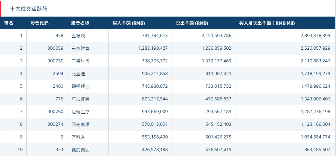This screenshot has width=336, height=156.
Task: Select stock name 东方财富
Action: 80,48
